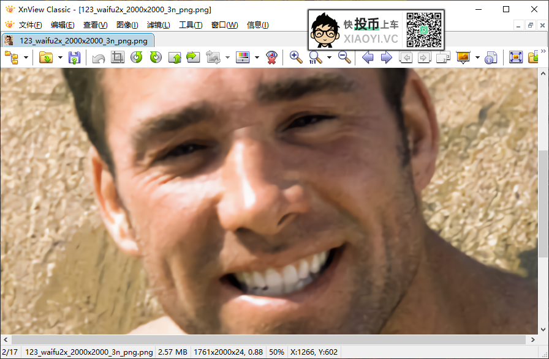Screen dimensions: 549x359
Task: Toggle fullscreen view icon
Action: (x=516, y=57)
